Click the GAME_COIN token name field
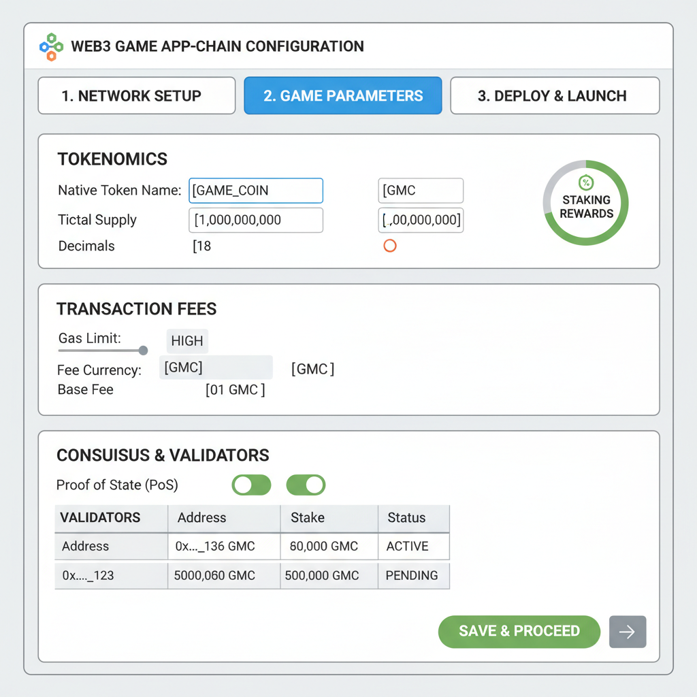This screenshot has width=697, height=697. [x=255, y=191]
